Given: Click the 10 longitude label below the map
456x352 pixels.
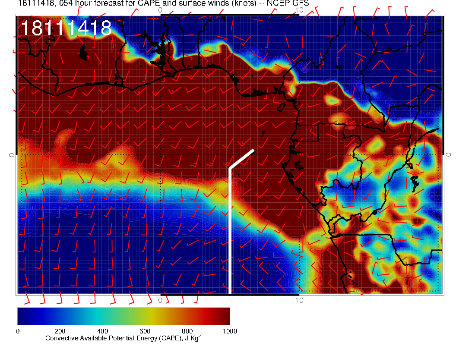Looking at the screenshot, I should click(x=299, y=300).
